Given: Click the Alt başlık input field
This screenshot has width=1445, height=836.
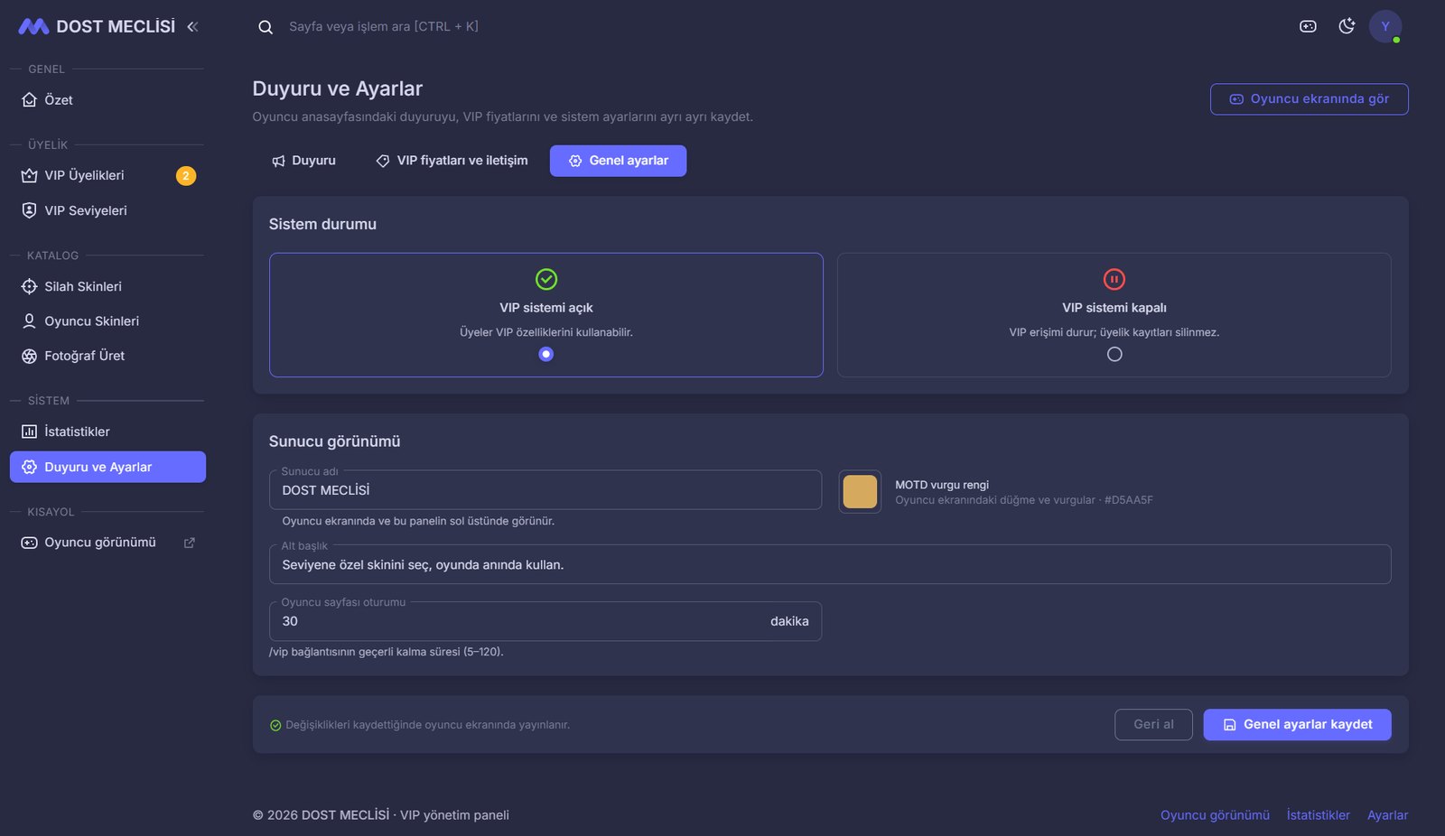Looking at the screenshot, I should [x=830, y=564].
